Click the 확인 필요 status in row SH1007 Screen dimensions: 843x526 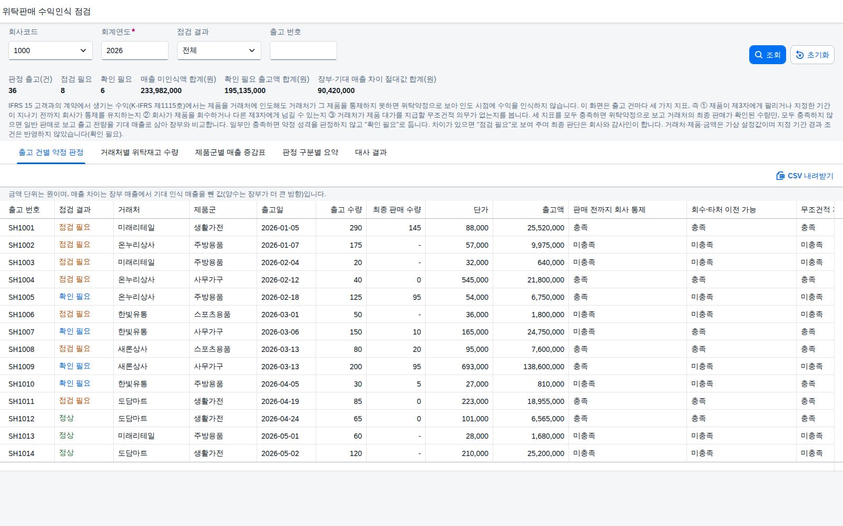tap(75, 331)
